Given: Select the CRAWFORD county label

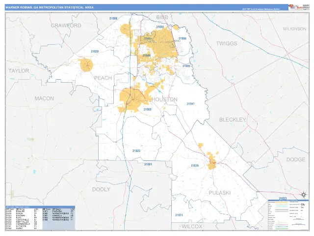Looking at the screenshot, I should (x=66, y=26).
